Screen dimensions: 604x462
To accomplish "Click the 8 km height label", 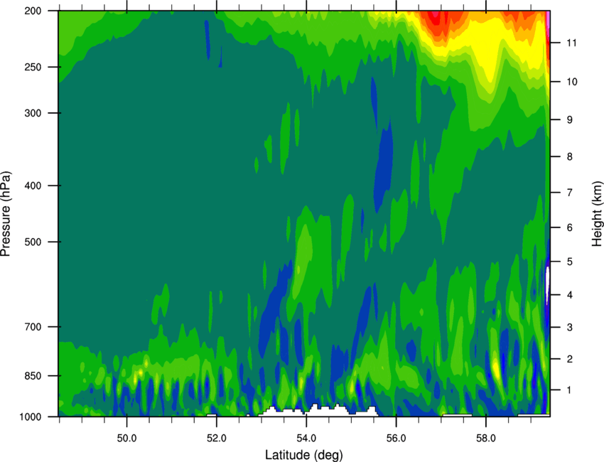I will (570, 156).
